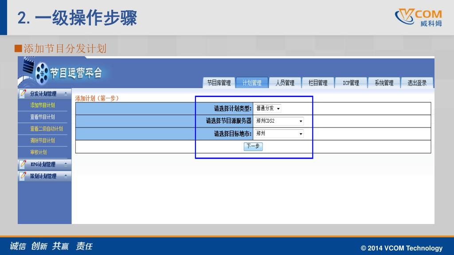Open the 请选择计划类型 dropdown showing 普通分发
454x255 pixels.
point(268,108)
